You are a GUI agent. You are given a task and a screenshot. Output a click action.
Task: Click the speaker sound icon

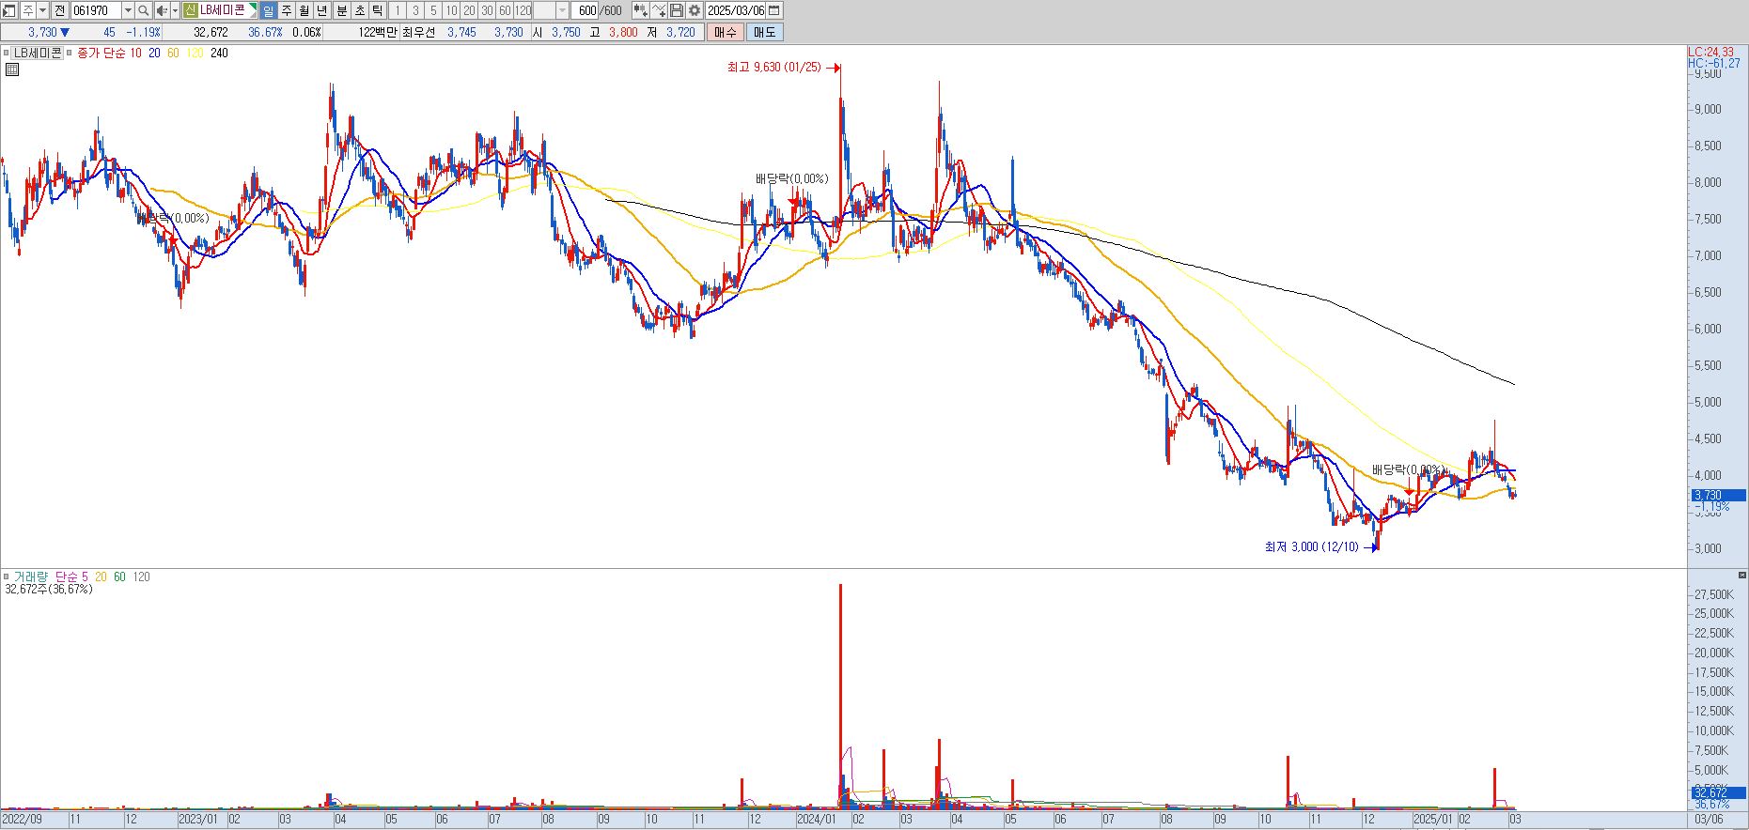pyautogui.click(x=161, y=10)
